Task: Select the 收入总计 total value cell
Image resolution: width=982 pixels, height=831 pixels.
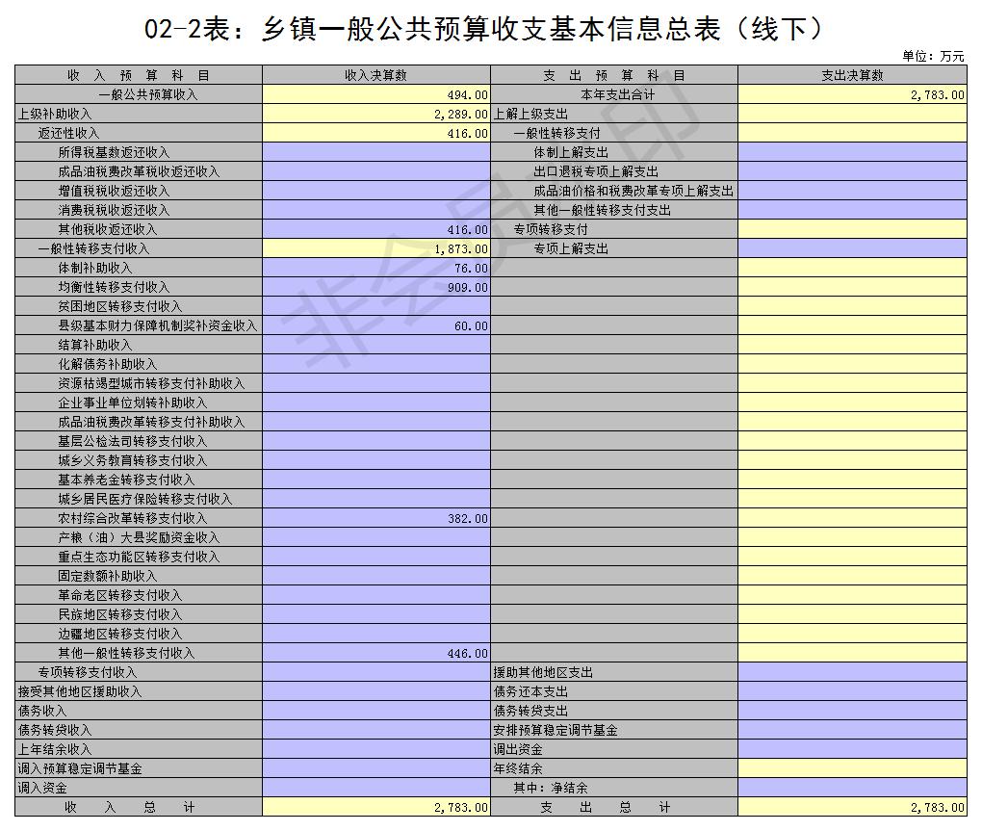Action: (375, 808)
